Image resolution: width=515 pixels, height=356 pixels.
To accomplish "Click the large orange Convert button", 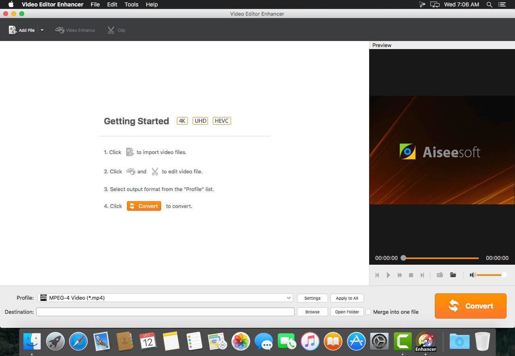I will (470, 306).
